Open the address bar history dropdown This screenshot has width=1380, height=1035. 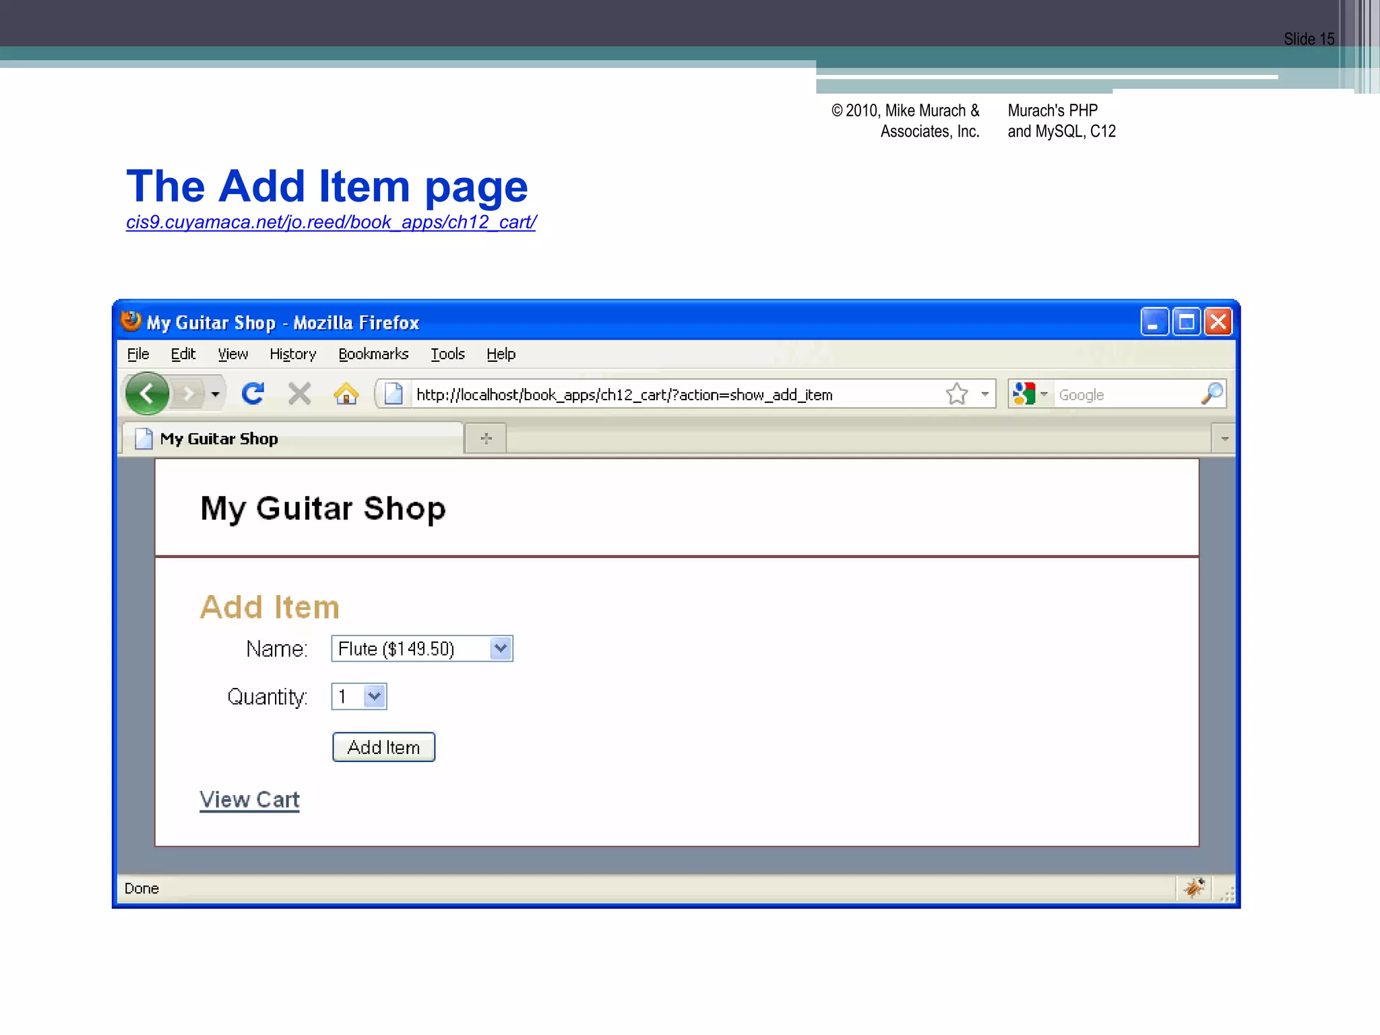985,394
